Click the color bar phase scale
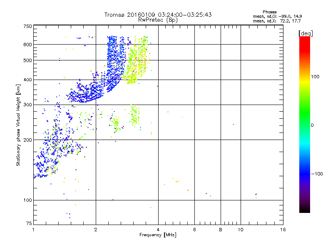This screenshot has width=333, height=250. tap(305, 124)
